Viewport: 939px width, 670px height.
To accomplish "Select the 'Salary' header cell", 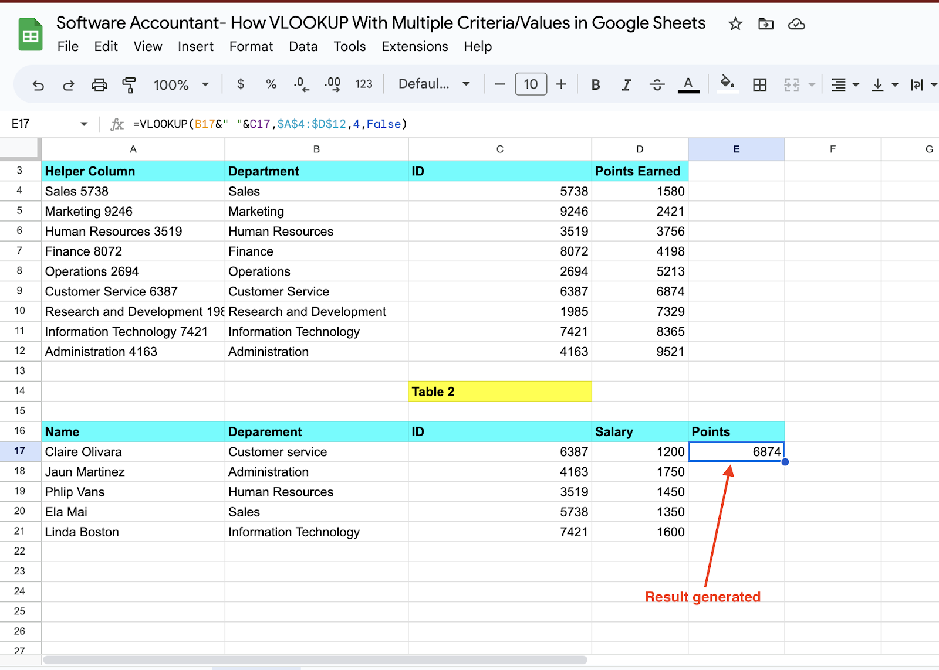I will tap(640, 432).
